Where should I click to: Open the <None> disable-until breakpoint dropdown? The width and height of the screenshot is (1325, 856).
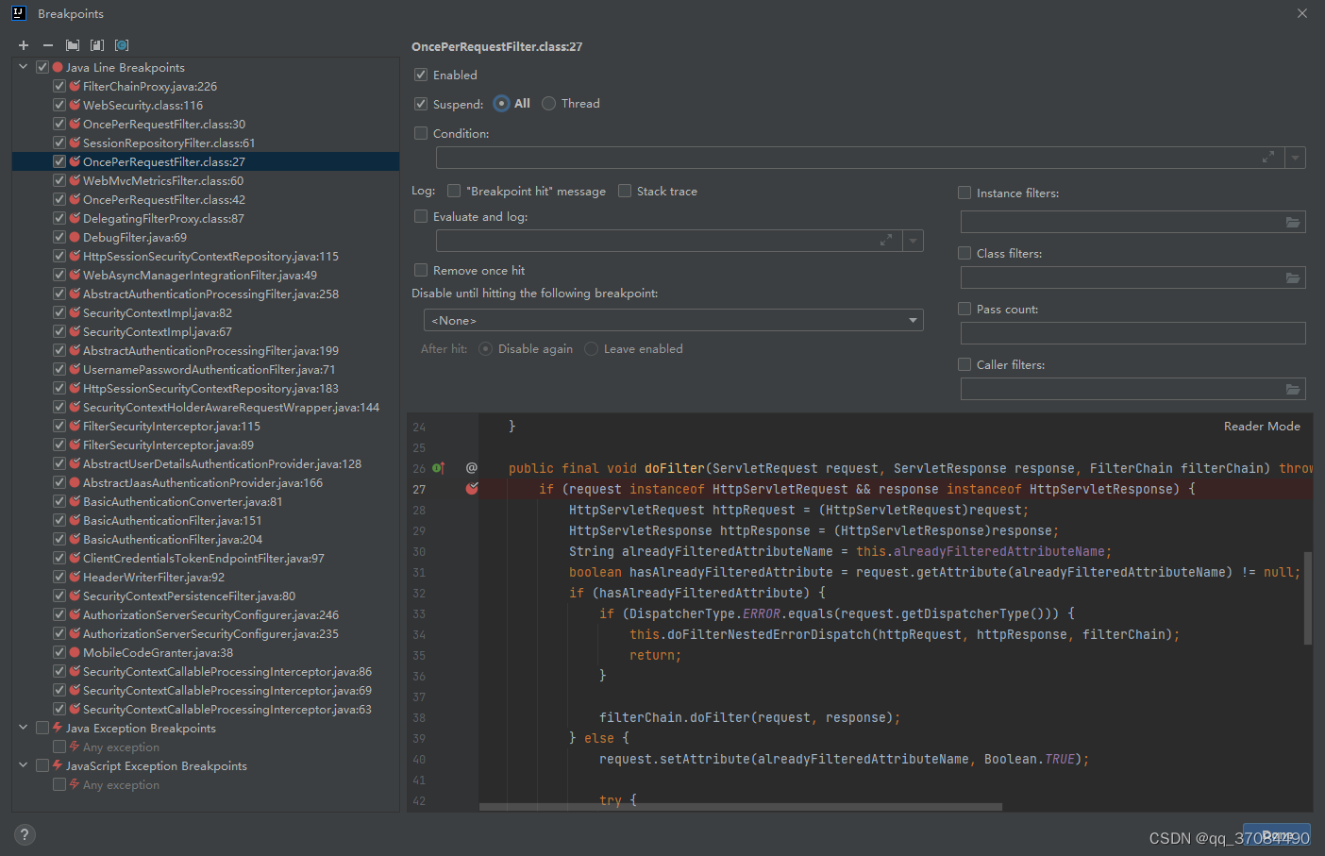tap(674, 320)
